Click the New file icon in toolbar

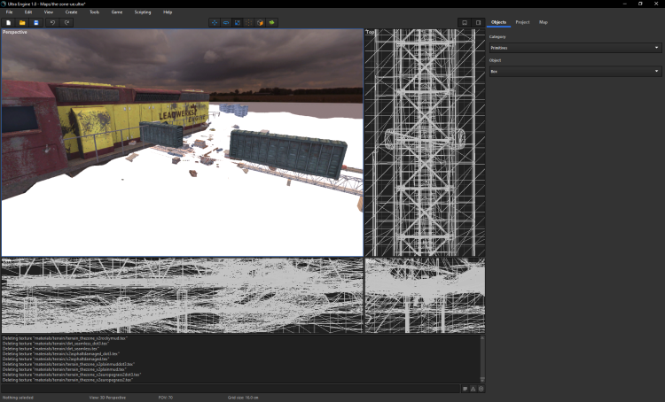point(8,22)
